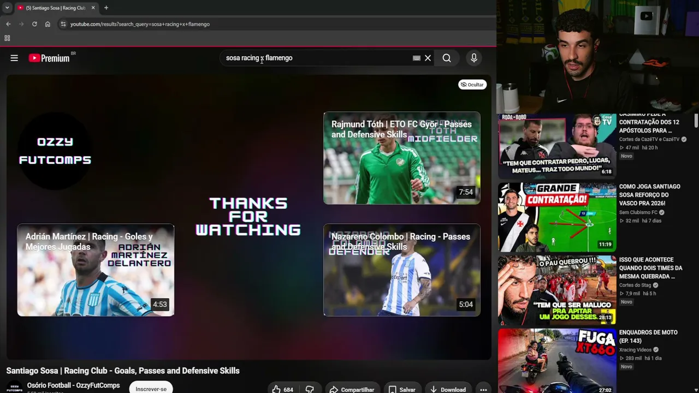Visit the Sem Clubismo FC channel
Screen dimensions: 699x393
click(x=638, y=212)
